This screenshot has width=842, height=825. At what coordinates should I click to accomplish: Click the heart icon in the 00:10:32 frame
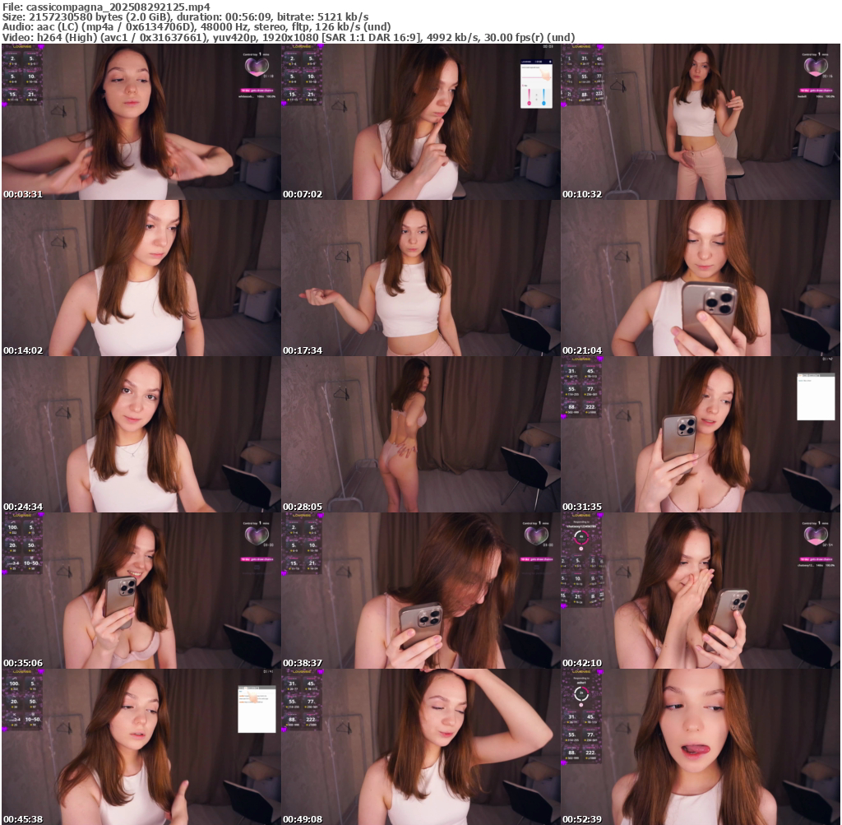pyautogui.click(x=816, y=67)
